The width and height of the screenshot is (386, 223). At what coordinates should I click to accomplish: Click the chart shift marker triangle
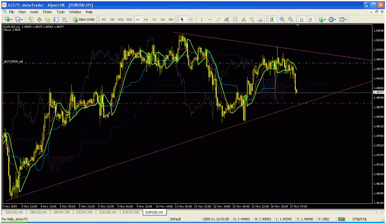(298, 25)
